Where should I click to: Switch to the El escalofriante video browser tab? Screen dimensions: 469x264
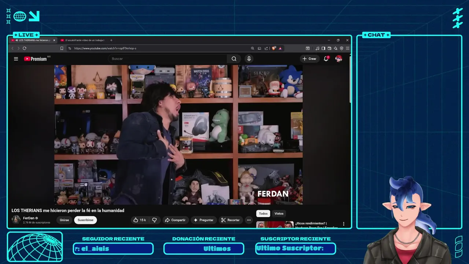(82, 40)
